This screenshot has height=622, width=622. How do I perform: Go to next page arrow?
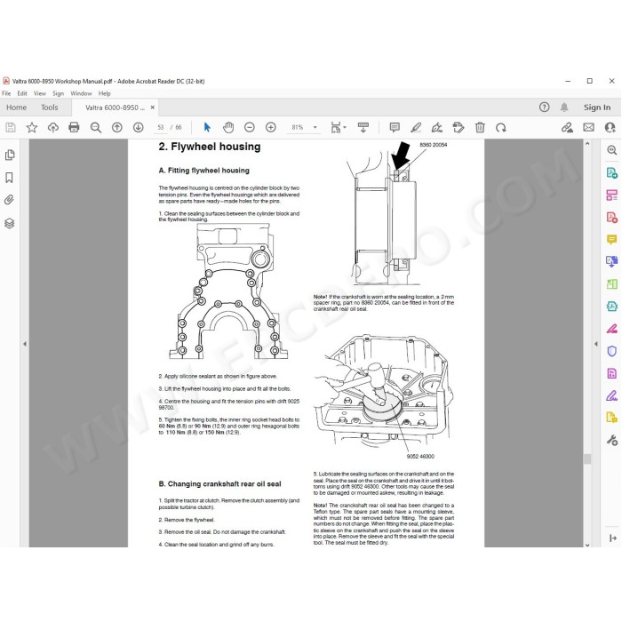(x=138, y=127)
